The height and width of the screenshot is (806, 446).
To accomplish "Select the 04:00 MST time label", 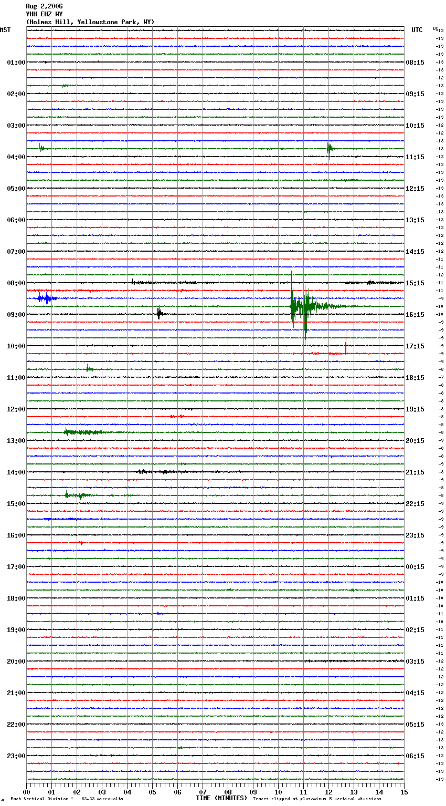I will (x=16, y=157).
